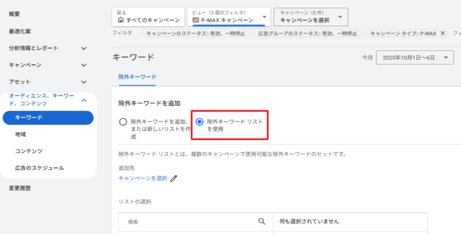Collapse オーディエンス、キーワード、コンテンツ section
The image size is (461, 234).
coord(83,100)
